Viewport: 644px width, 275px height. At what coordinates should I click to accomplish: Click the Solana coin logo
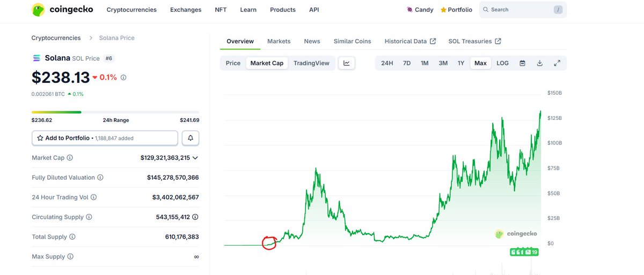[x=36, y=58]
